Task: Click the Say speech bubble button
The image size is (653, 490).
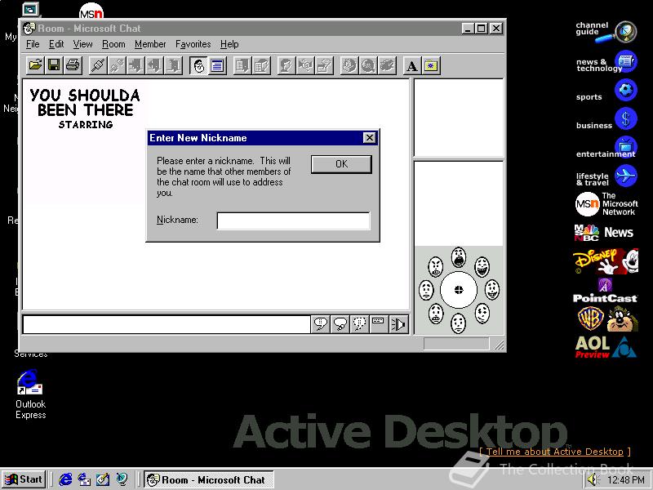Action: (x=320, y=324)
